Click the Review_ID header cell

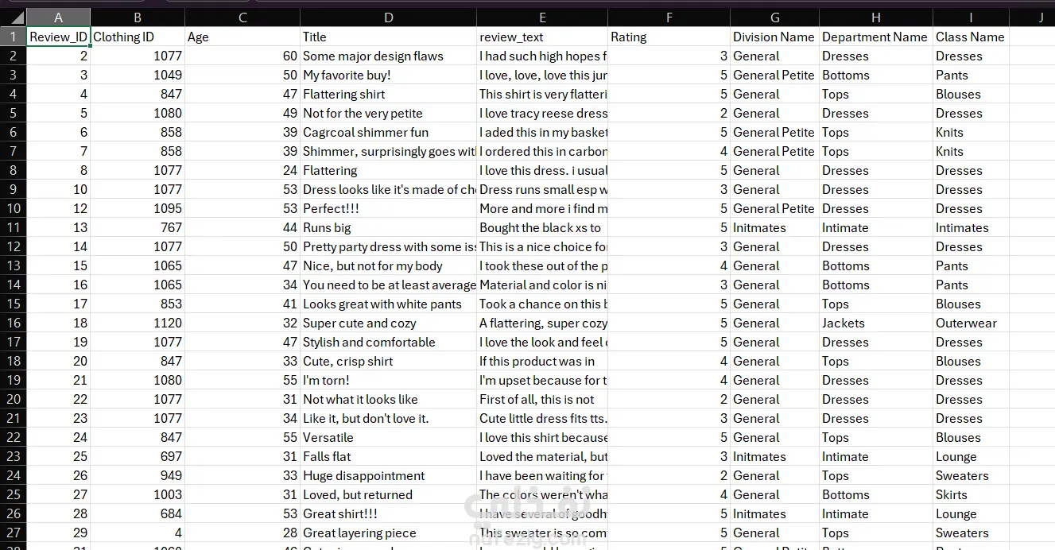pos(58,37)
